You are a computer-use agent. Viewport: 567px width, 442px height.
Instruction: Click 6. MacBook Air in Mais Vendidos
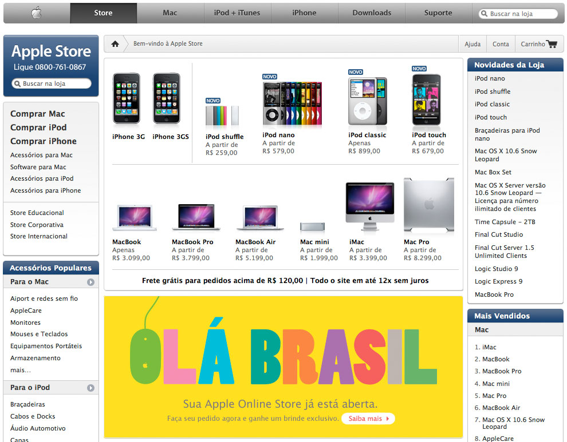(497, 408)
